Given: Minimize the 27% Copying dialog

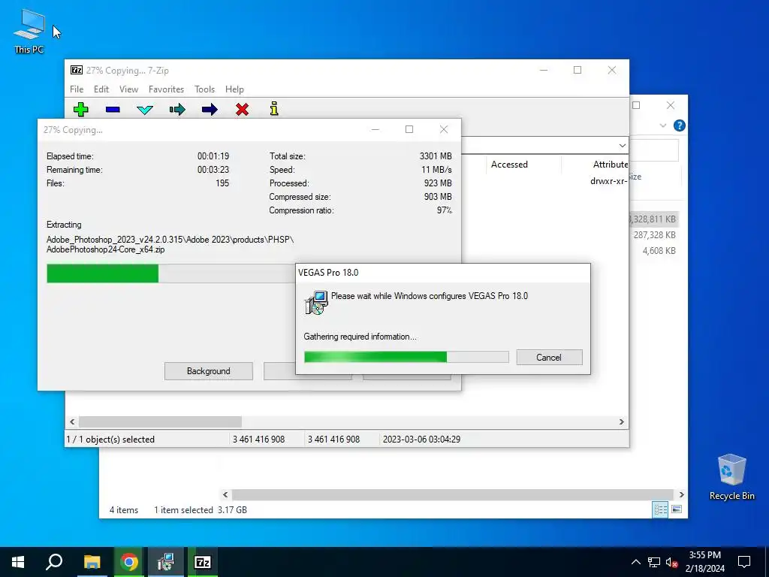Looking at the screenshot, I should [x=375, y=129].
